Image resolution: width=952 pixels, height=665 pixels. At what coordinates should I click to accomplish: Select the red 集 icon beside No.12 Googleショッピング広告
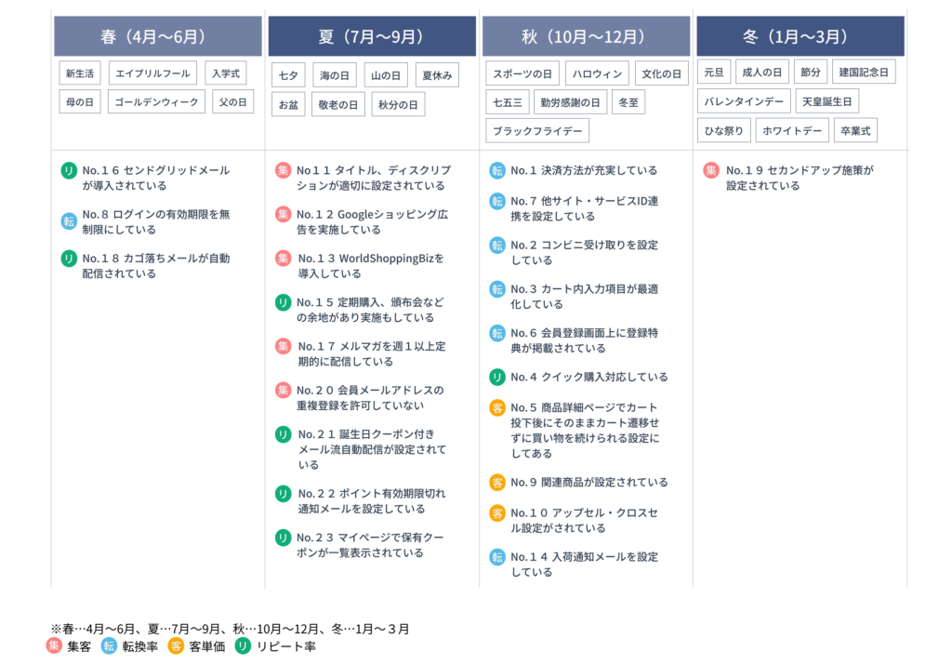pos(283,215)
